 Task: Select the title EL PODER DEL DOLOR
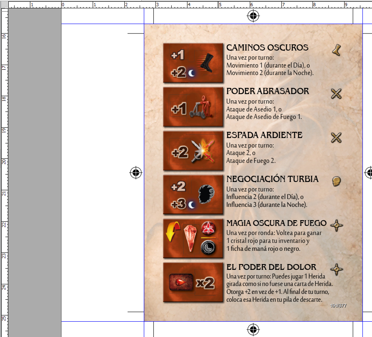tap(271, 267)
